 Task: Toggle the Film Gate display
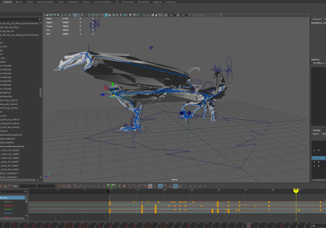pyautogui.click(x=78, y=15)
